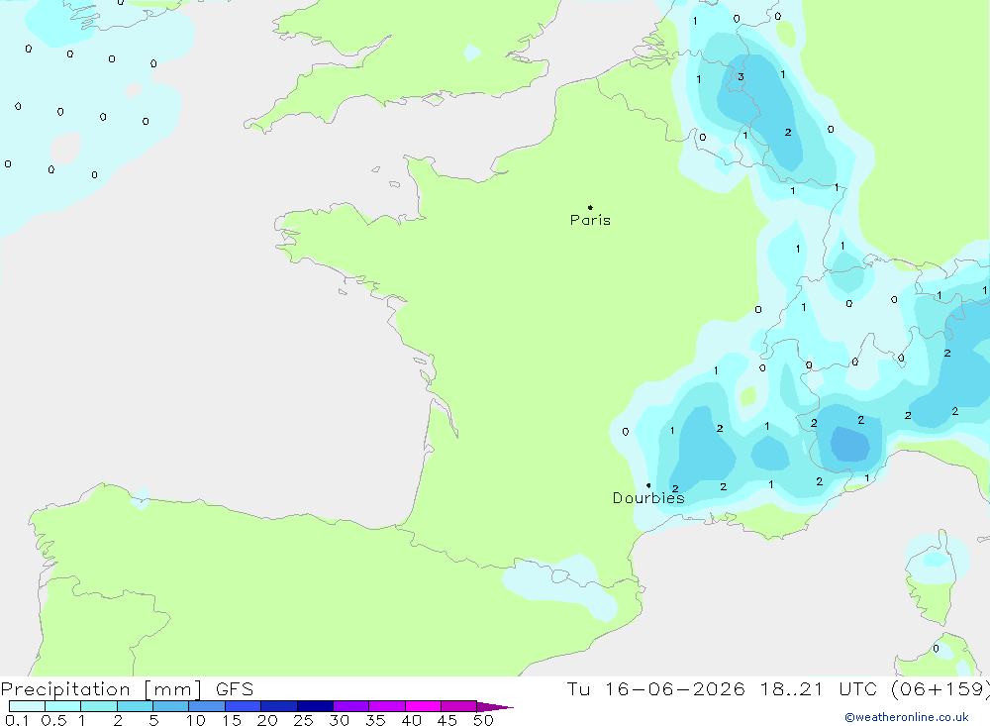
Task: Click the legend label 0.1
Action: tap(17, 720)
